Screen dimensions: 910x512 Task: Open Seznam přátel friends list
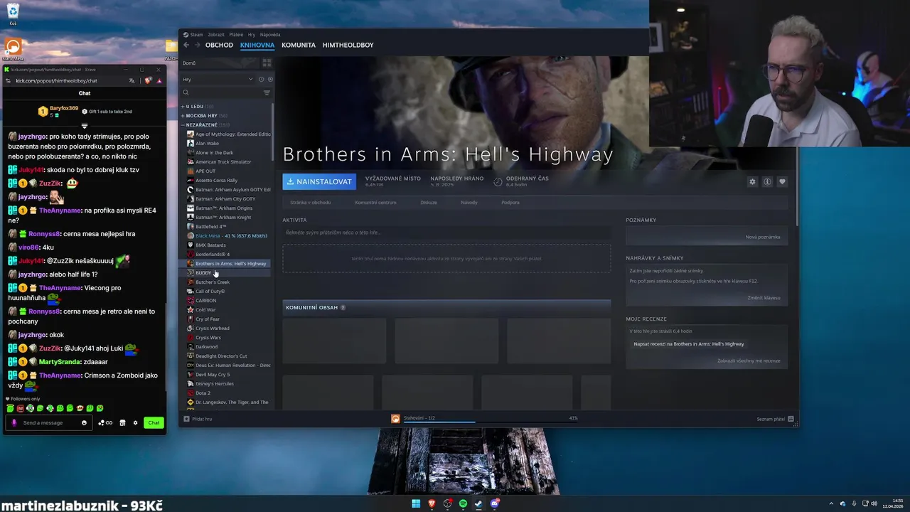[774, 419]
